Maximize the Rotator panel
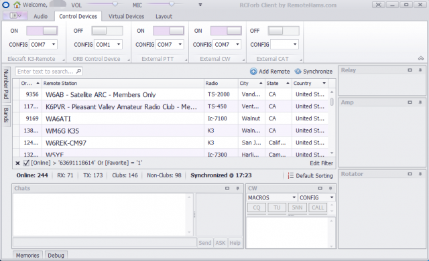 pos(410,174)
